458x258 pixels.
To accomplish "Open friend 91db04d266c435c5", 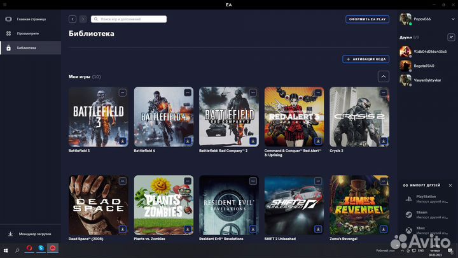I will click(424, 52).
